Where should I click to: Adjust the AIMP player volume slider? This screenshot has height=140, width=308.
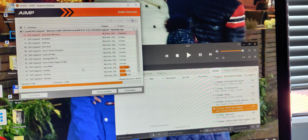tap(232, 51)
